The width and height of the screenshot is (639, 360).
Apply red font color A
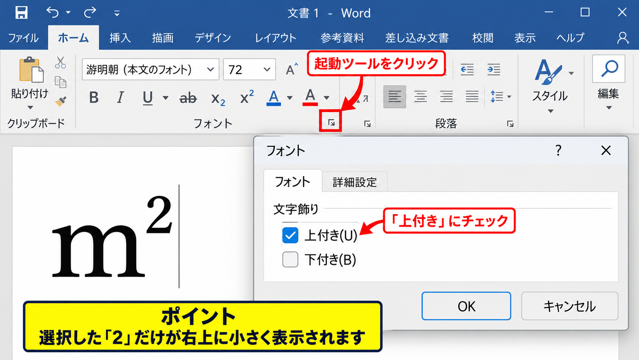click(310, 97)
